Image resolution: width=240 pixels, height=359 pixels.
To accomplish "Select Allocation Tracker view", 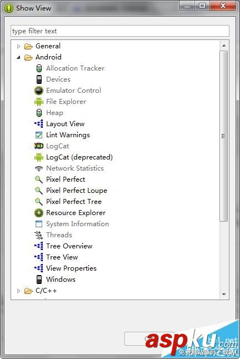I will click(x=75, y=68).
